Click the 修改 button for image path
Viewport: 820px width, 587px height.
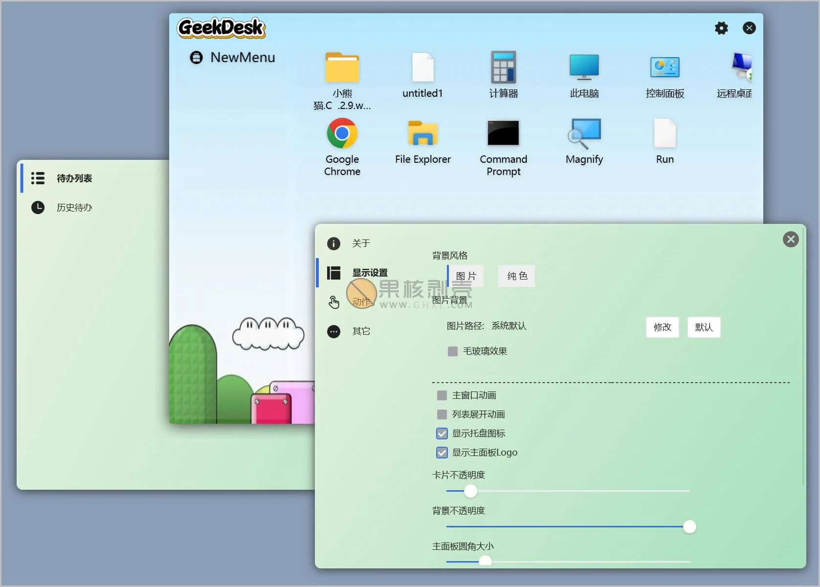coord(662,327)
